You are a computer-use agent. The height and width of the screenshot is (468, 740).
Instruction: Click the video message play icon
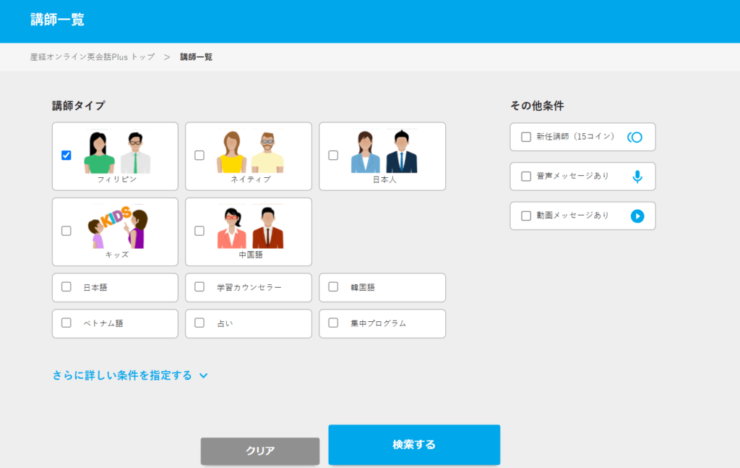click(637, 216)
